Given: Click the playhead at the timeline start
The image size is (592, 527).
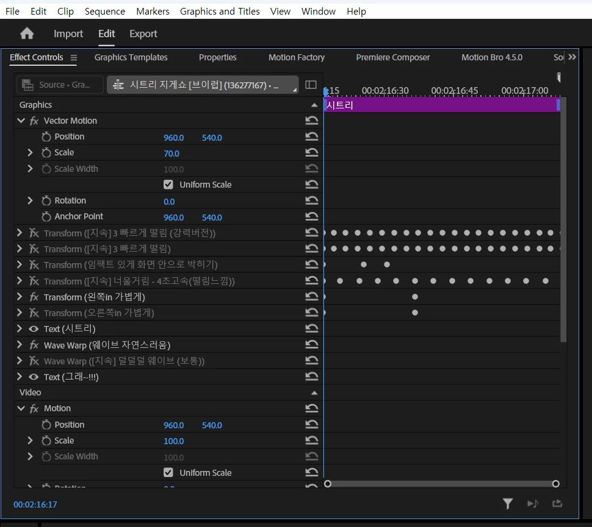Looking at the screenshot, I should [x=325, y=91].
